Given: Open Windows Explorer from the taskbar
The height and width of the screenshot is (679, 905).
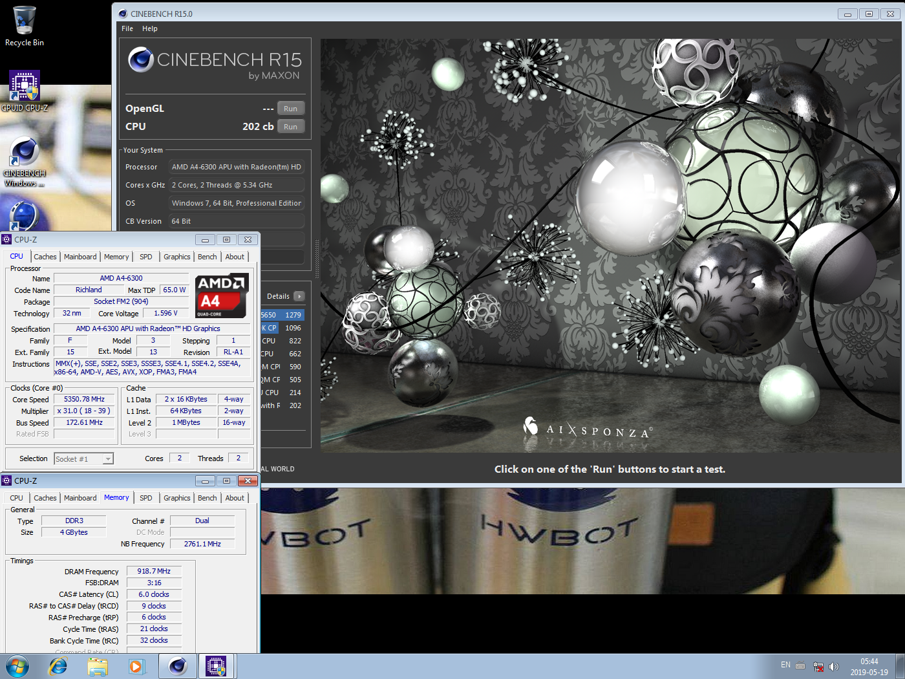Looking at the screenshot, I should click(98, 666).
